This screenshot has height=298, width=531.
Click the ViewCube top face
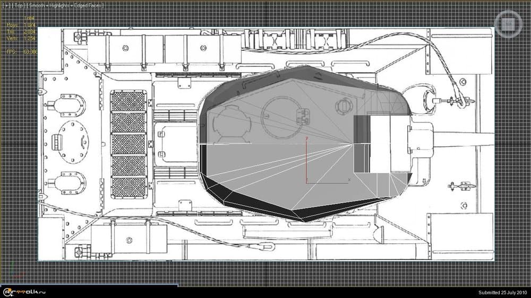tap(508, 23)
